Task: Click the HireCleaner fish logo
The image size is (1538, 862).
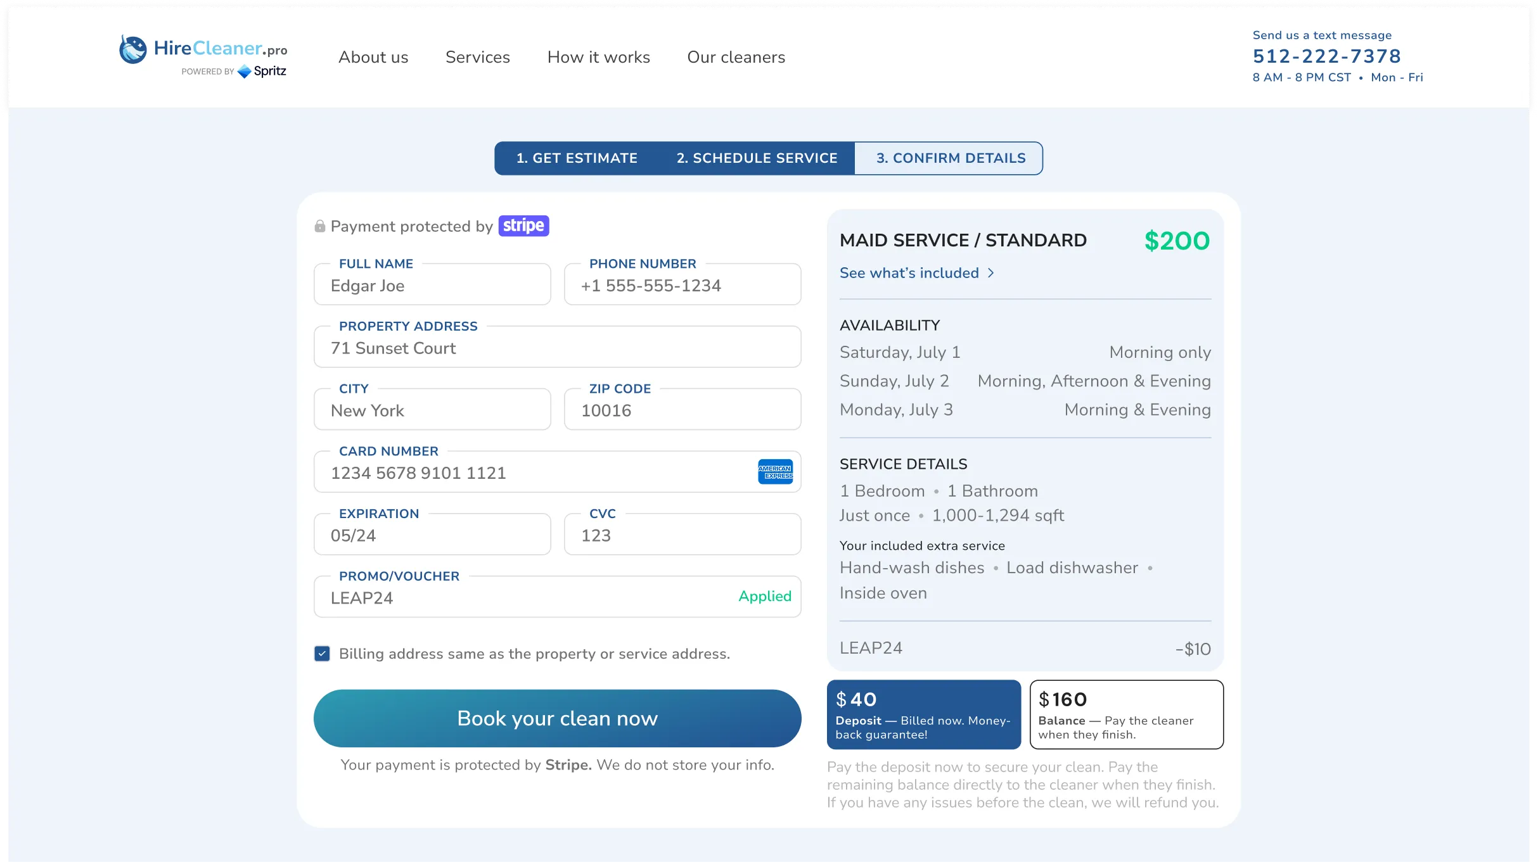Action: 133,50
